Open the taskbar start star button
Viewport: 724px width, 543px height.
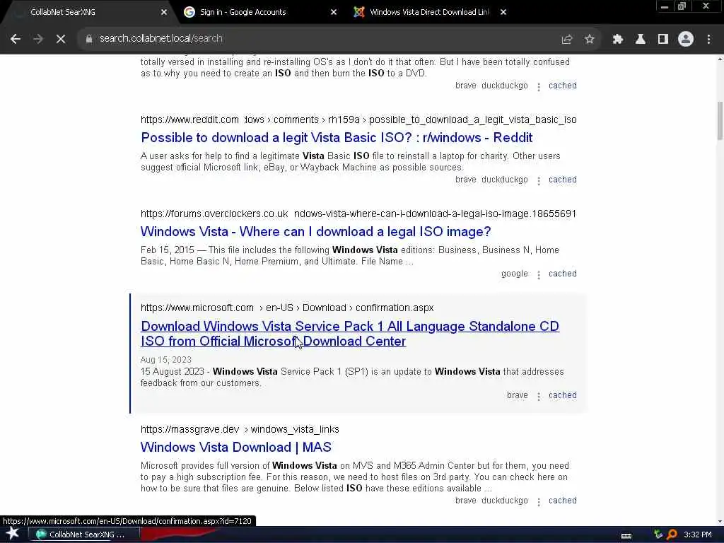click(13, 535)
